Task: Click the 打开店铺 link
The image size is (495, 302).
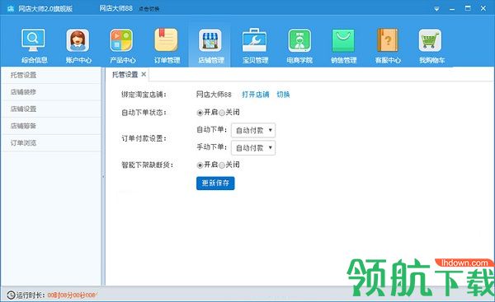Action: [256, 95]
